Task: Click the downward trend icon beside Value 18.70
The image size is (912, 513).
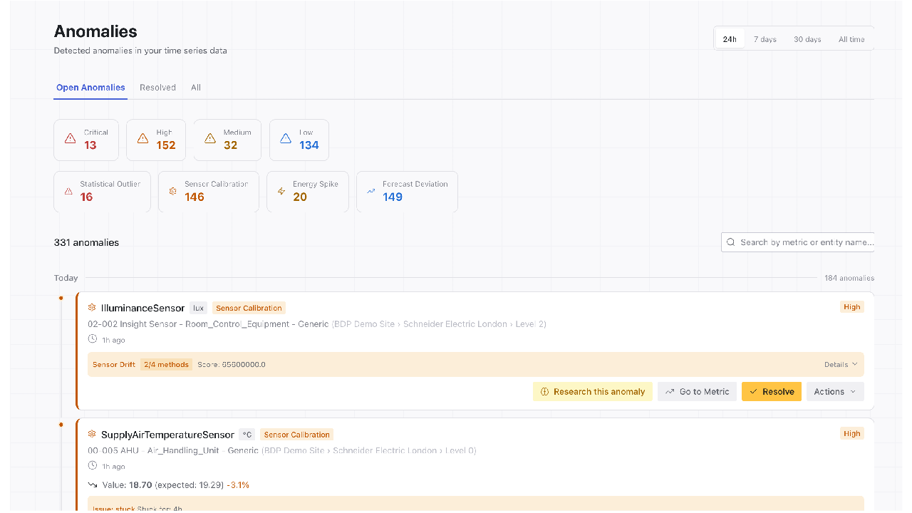Action: (93, 484)
